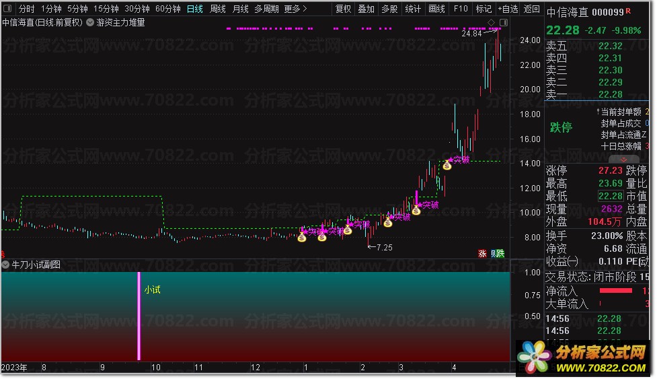Expand indicator dropdown beside 游资主力堆量

tap(90, 22)
